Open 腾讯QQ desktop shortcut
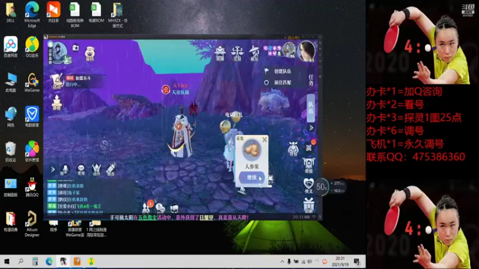 tap(32, 187)
